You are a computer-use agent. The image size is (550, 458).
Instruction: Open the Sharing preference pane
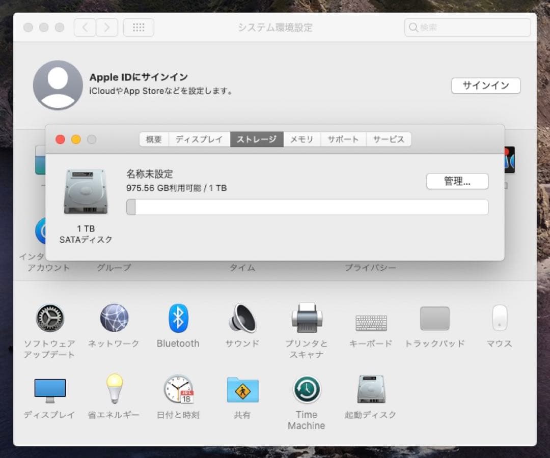click(x=242, y=389)
